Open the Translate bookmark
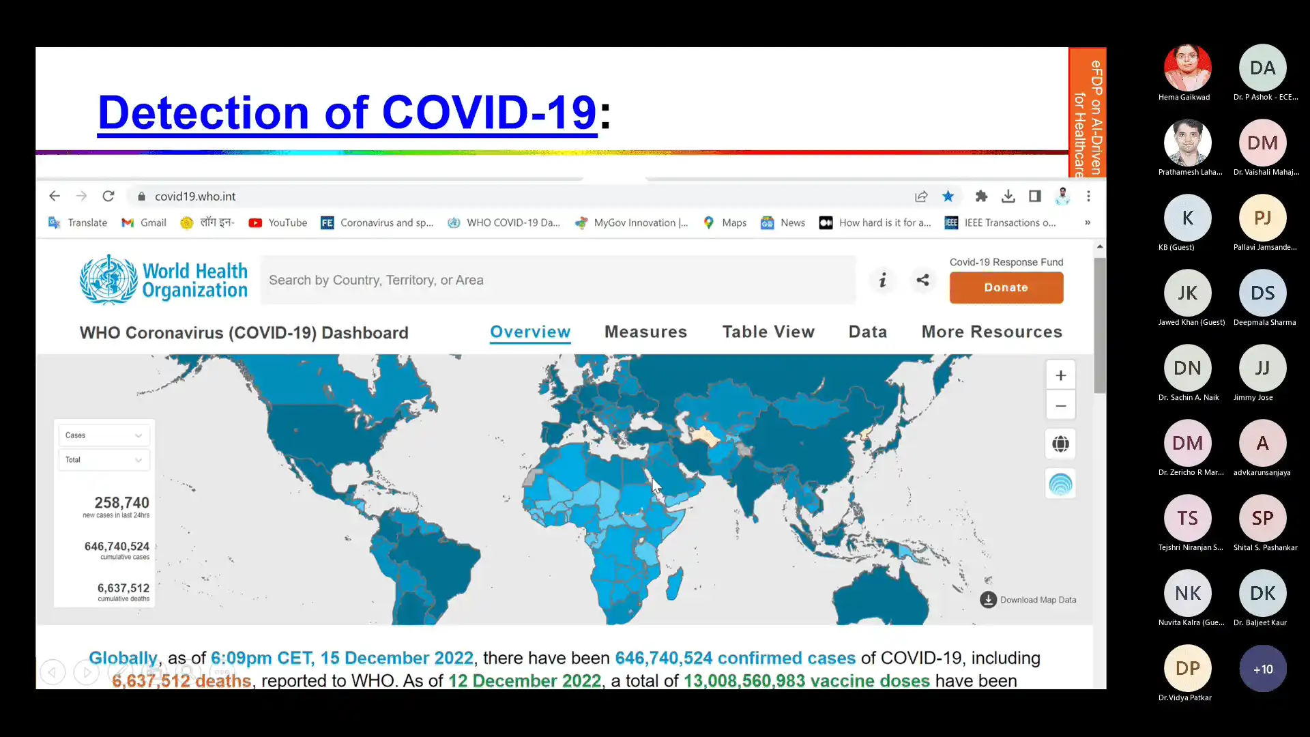 [x=78, y=222]
